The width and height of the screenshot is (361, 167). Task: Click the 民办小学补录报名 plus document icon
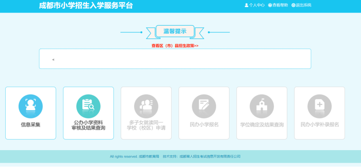pyautogui.click(x=320, y=106)
